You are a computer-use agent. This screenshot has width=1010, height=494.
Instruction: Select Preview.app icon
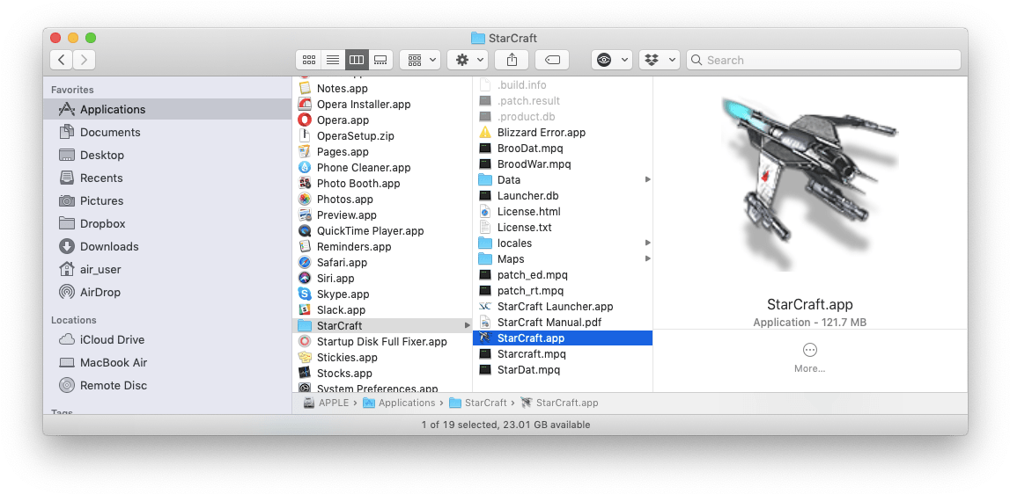tap(306, 214)
